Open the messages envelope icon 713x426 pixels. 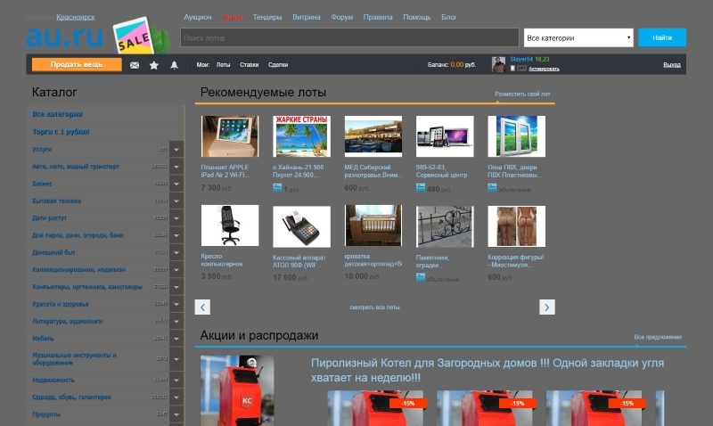[135, 65]
